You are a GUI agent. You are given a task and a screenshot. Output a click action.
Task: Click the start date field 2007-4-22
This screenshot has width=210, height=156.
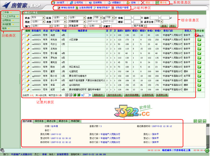pyautogui.click(x=94, y=22)
